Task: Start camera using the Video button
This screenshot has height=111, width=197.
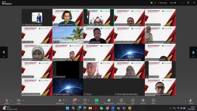Action: (18, 100)
